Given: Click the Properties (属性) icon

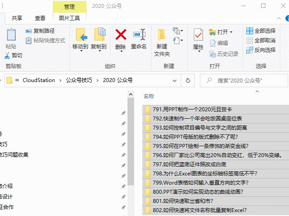Looking at the screenshot, I should [198, 34].
